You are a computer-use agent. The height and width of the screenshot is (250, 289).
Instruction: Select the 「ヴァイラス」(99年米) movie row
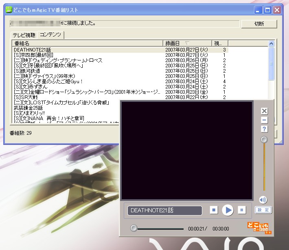click(x=121, y=76)
